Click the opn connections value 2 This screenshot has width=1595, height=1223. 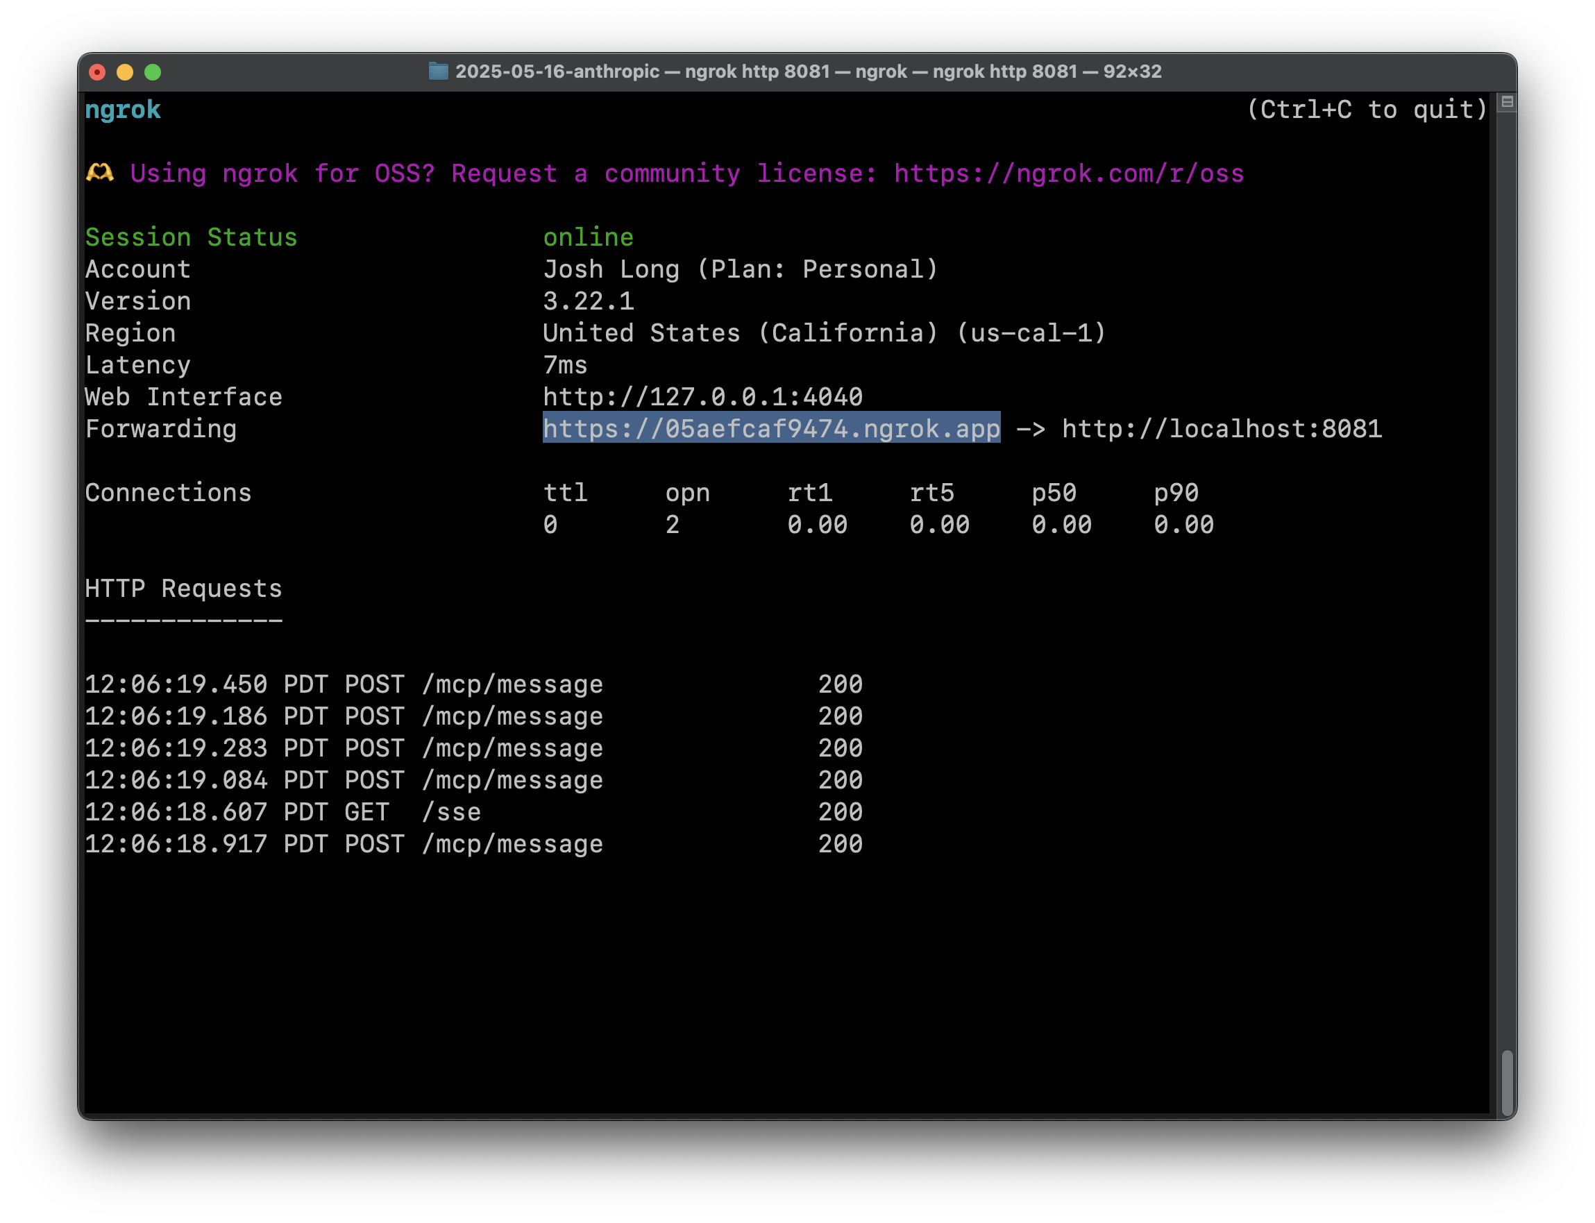[672, 525]
